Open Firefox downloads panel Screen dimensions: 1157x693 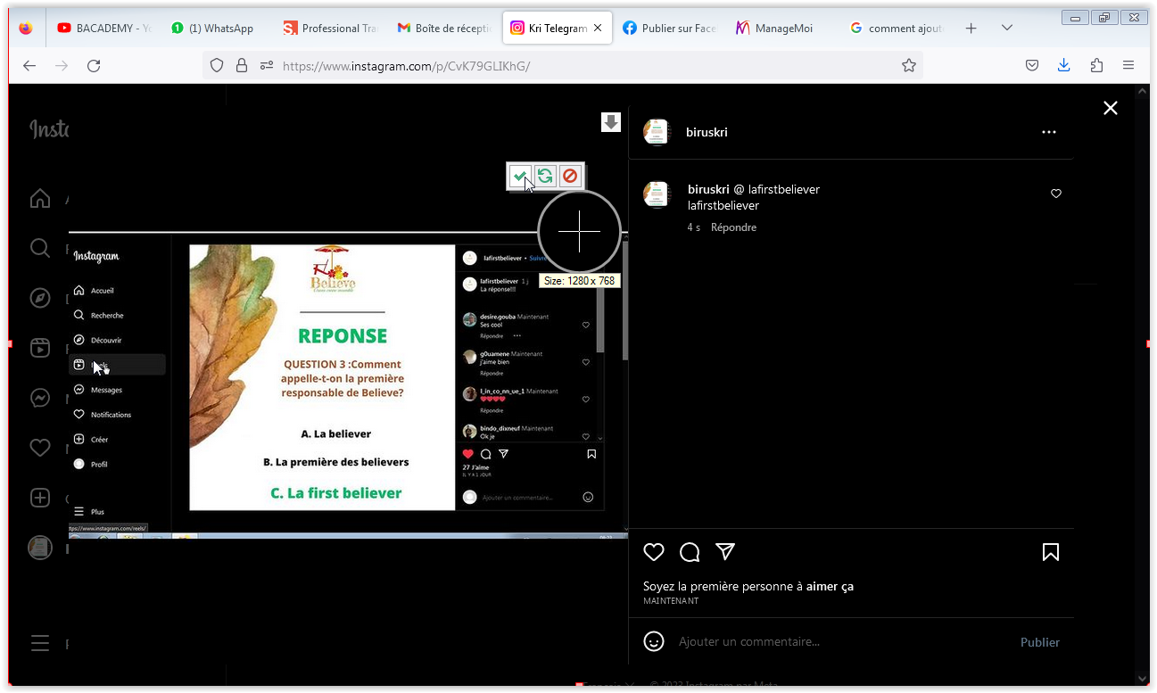pyautogui.click(x=1063, y=65)
